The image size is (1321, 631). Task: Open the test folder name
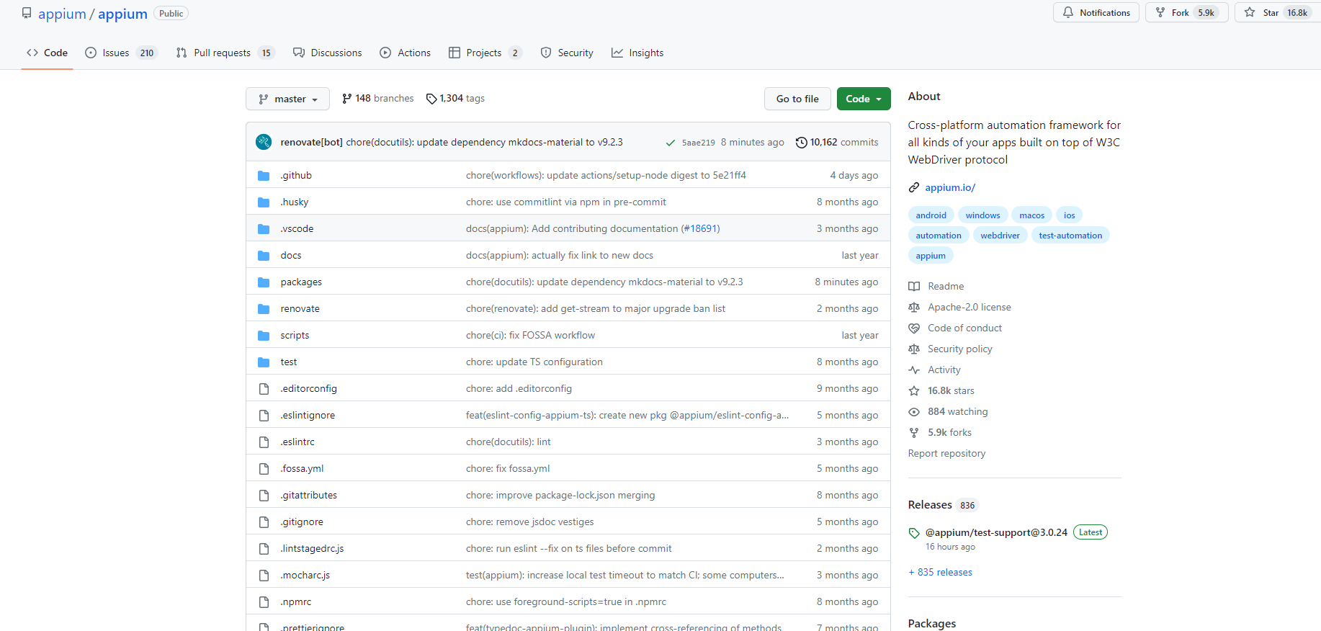[289, 362]
